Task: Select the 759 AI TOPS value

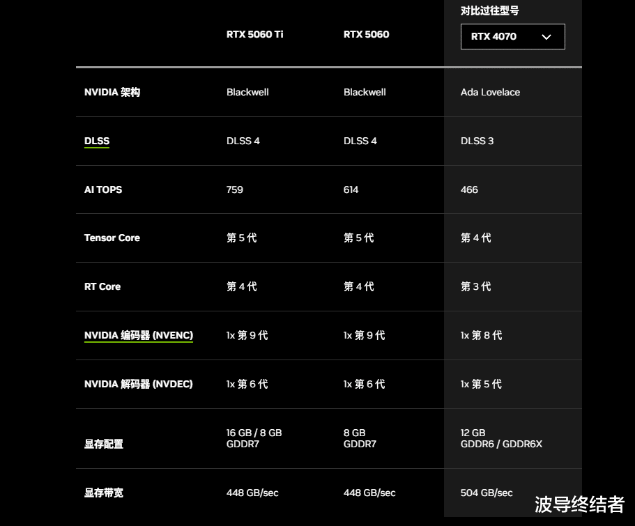Action: tap(234, 189)
